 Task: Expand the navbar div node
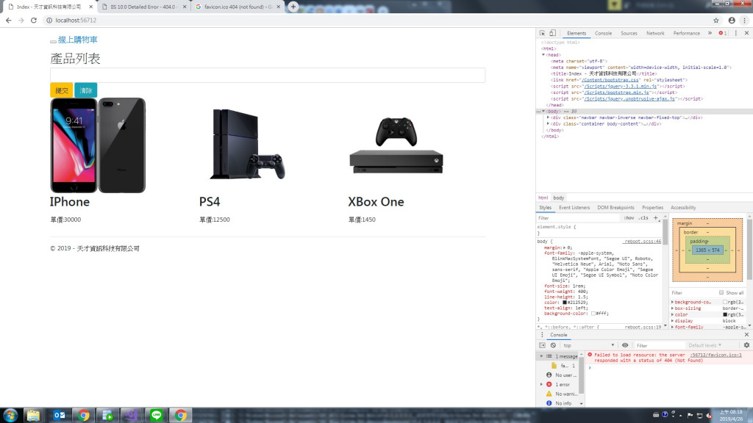click(x=548, y=117)
